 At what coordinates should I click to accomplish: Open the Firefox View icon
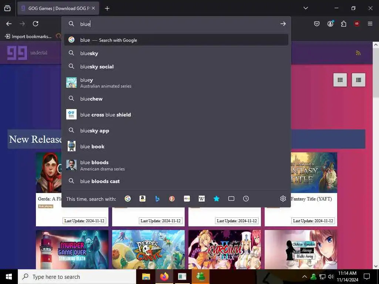(7, 8)
